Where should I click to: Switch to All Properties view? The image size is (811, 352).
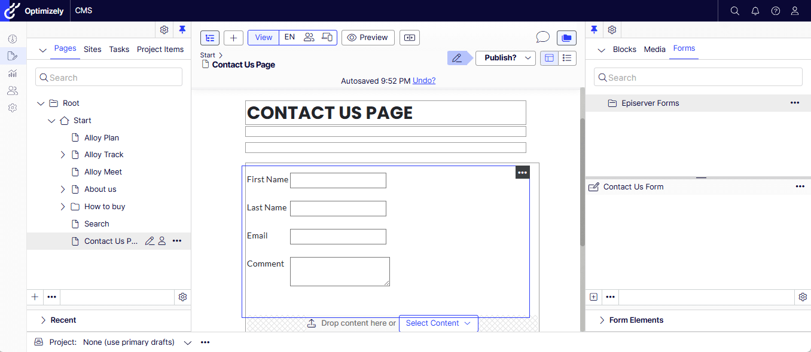point(568,58)
